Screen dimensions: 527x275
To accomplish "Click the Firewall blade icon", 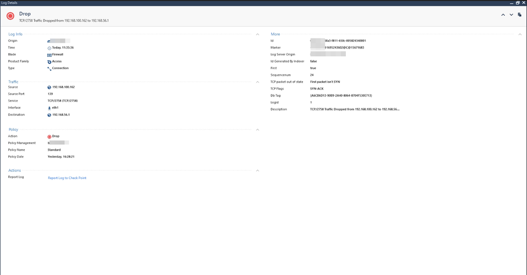I will coord(50,55).
